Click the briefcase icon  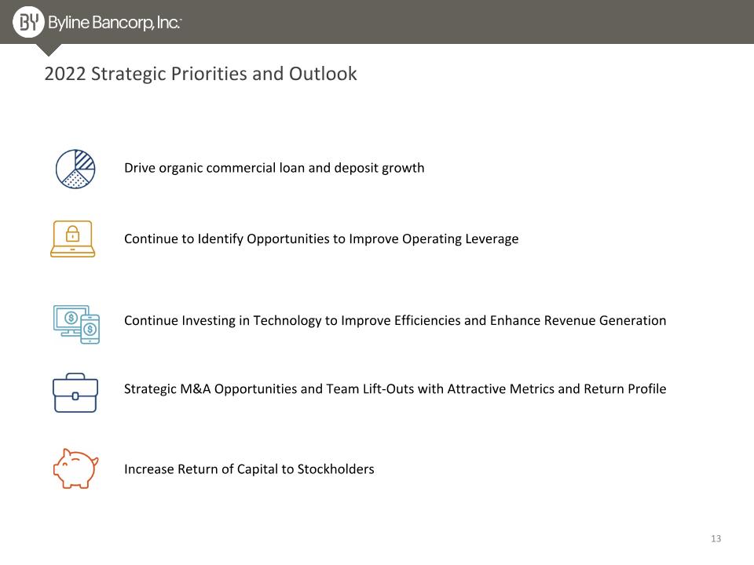(x=75, y=392)
